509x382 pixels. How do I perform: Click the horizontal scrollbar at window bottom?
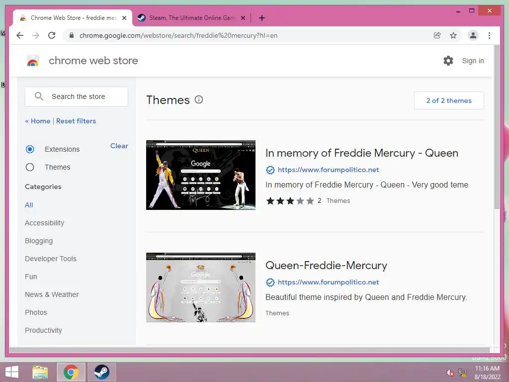coord(250,350)
